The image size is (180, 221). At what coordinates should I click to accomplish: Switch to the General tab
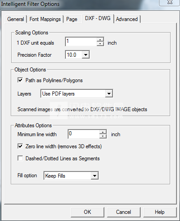click(16, 19)
